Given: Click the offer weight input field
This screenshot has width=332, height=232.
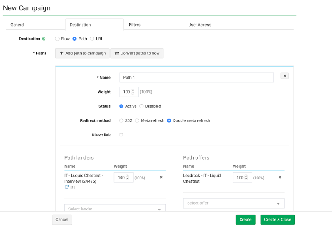Looking at the screenshot, I should [x=242, y=177].
